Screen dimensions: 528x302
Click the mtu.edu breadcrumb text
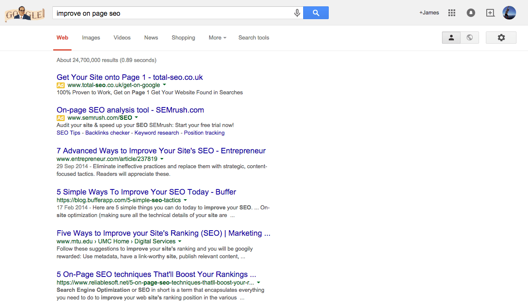tap(116, 241)
